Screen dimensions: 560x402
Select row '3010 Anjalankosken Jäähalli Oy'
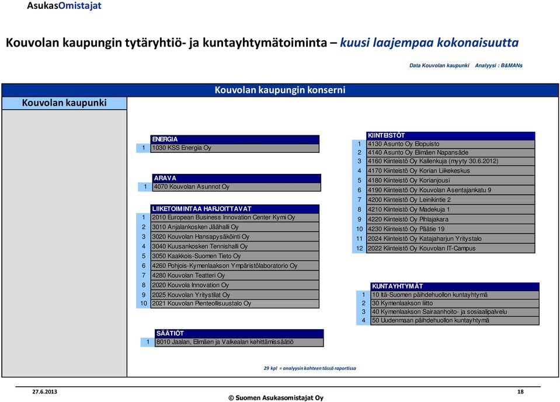pos(235,227)
